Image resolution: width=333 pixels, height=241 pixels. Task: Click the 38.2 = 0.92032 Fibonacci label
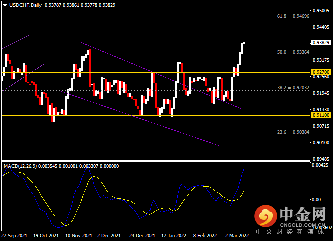coord(293,87)
